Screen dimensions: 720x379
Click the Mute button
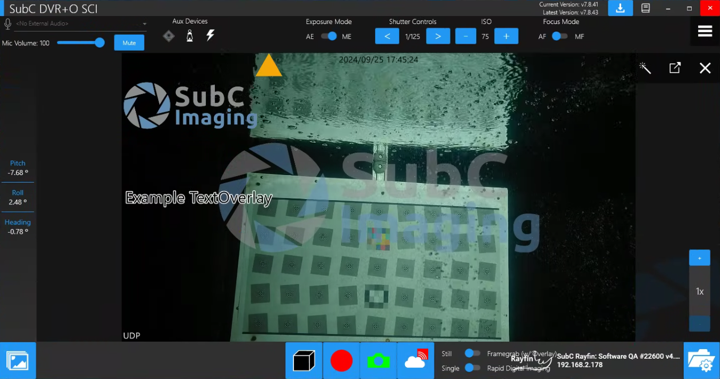tap(129, 43)
